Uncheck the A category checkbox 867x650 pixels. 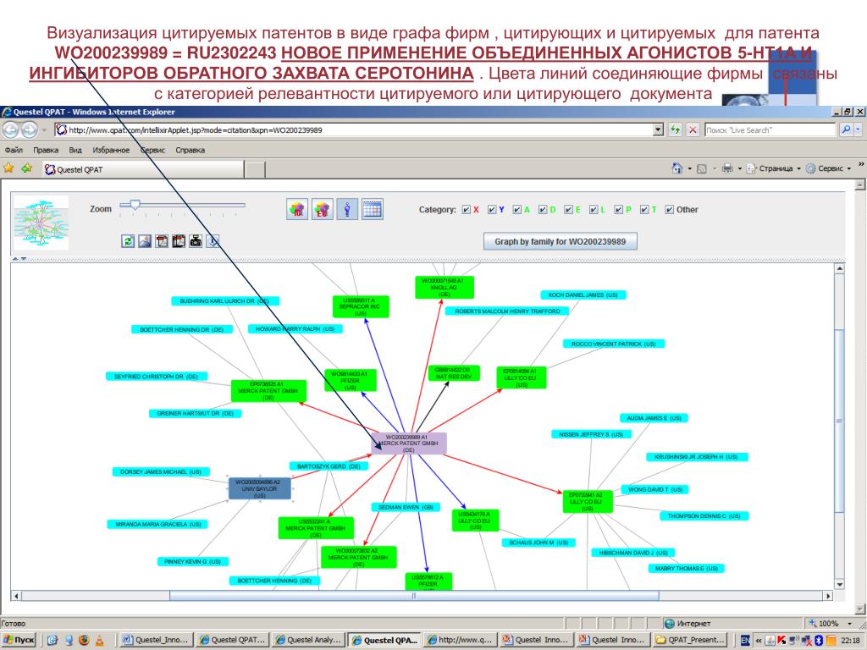pyautogui.click(x=517, y=210)
